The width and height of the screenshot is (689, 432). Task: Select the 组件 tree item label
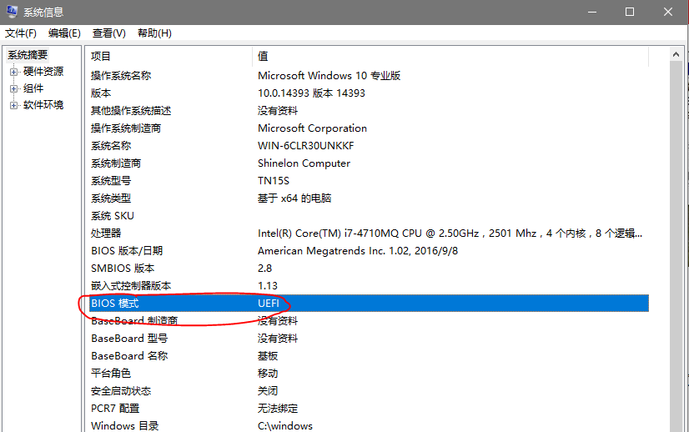tap(33, 88)
